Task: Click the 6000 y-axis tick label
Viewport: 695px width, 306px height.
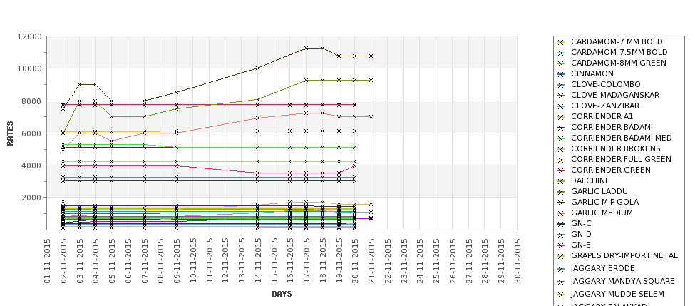Action: click(32, 133)
